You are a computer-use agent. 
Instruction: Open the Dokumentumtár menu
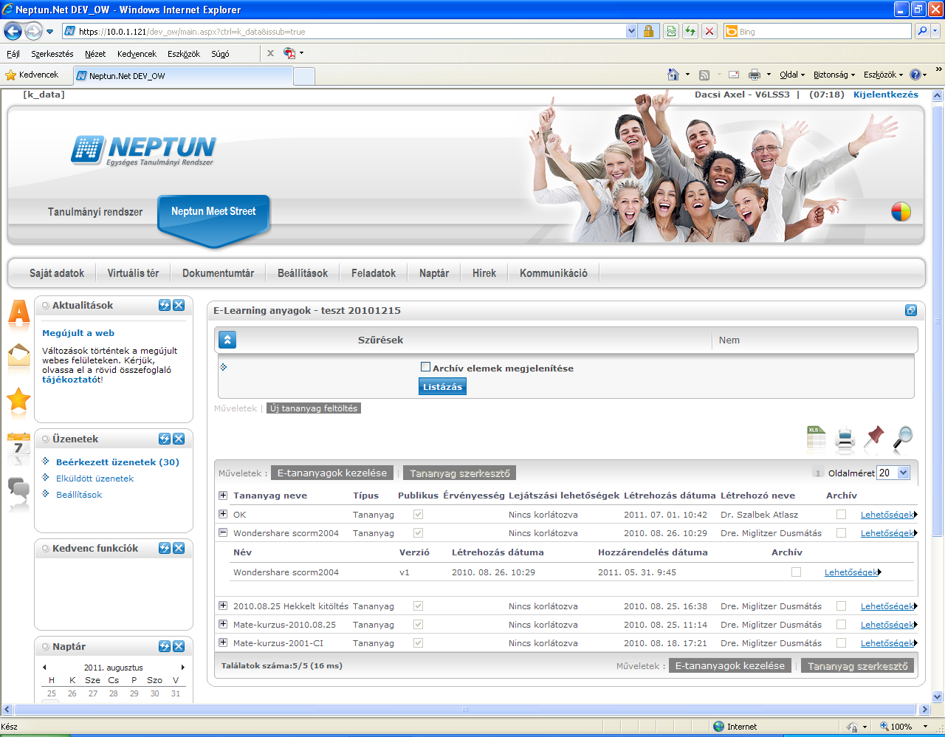pos(219,273)
